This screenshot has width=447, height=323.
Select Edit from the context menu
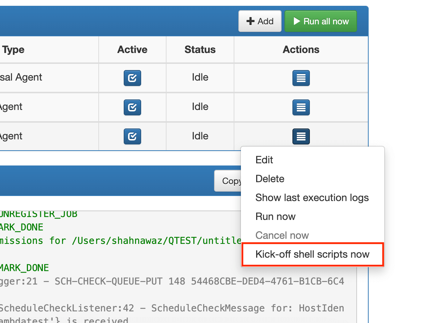pos(264,160)
